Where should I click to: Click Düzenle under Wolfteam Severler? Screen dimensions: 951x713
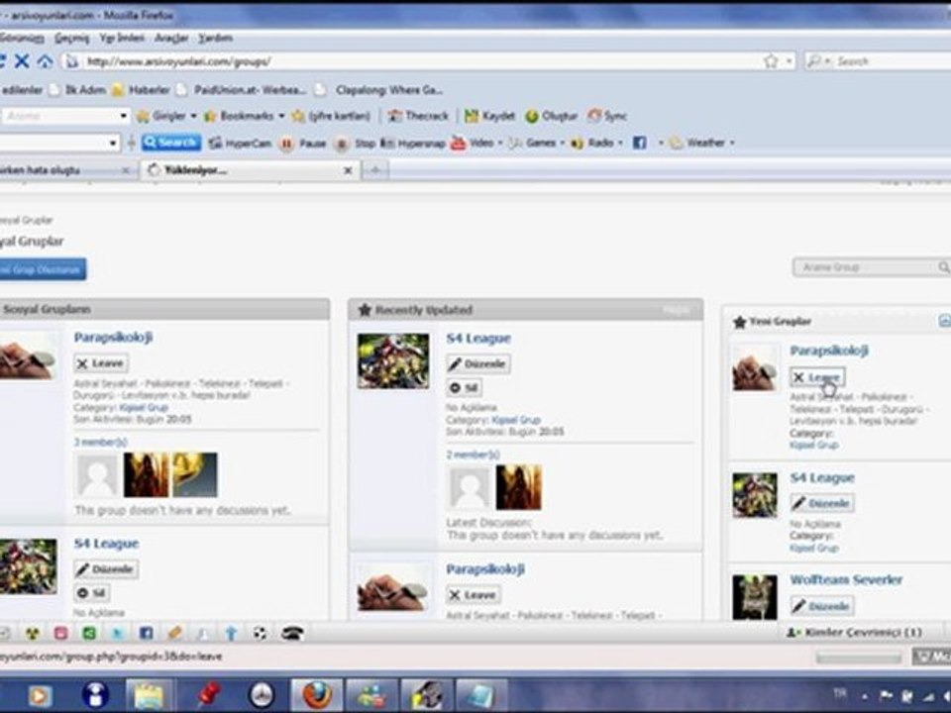[x=821, y=606]
